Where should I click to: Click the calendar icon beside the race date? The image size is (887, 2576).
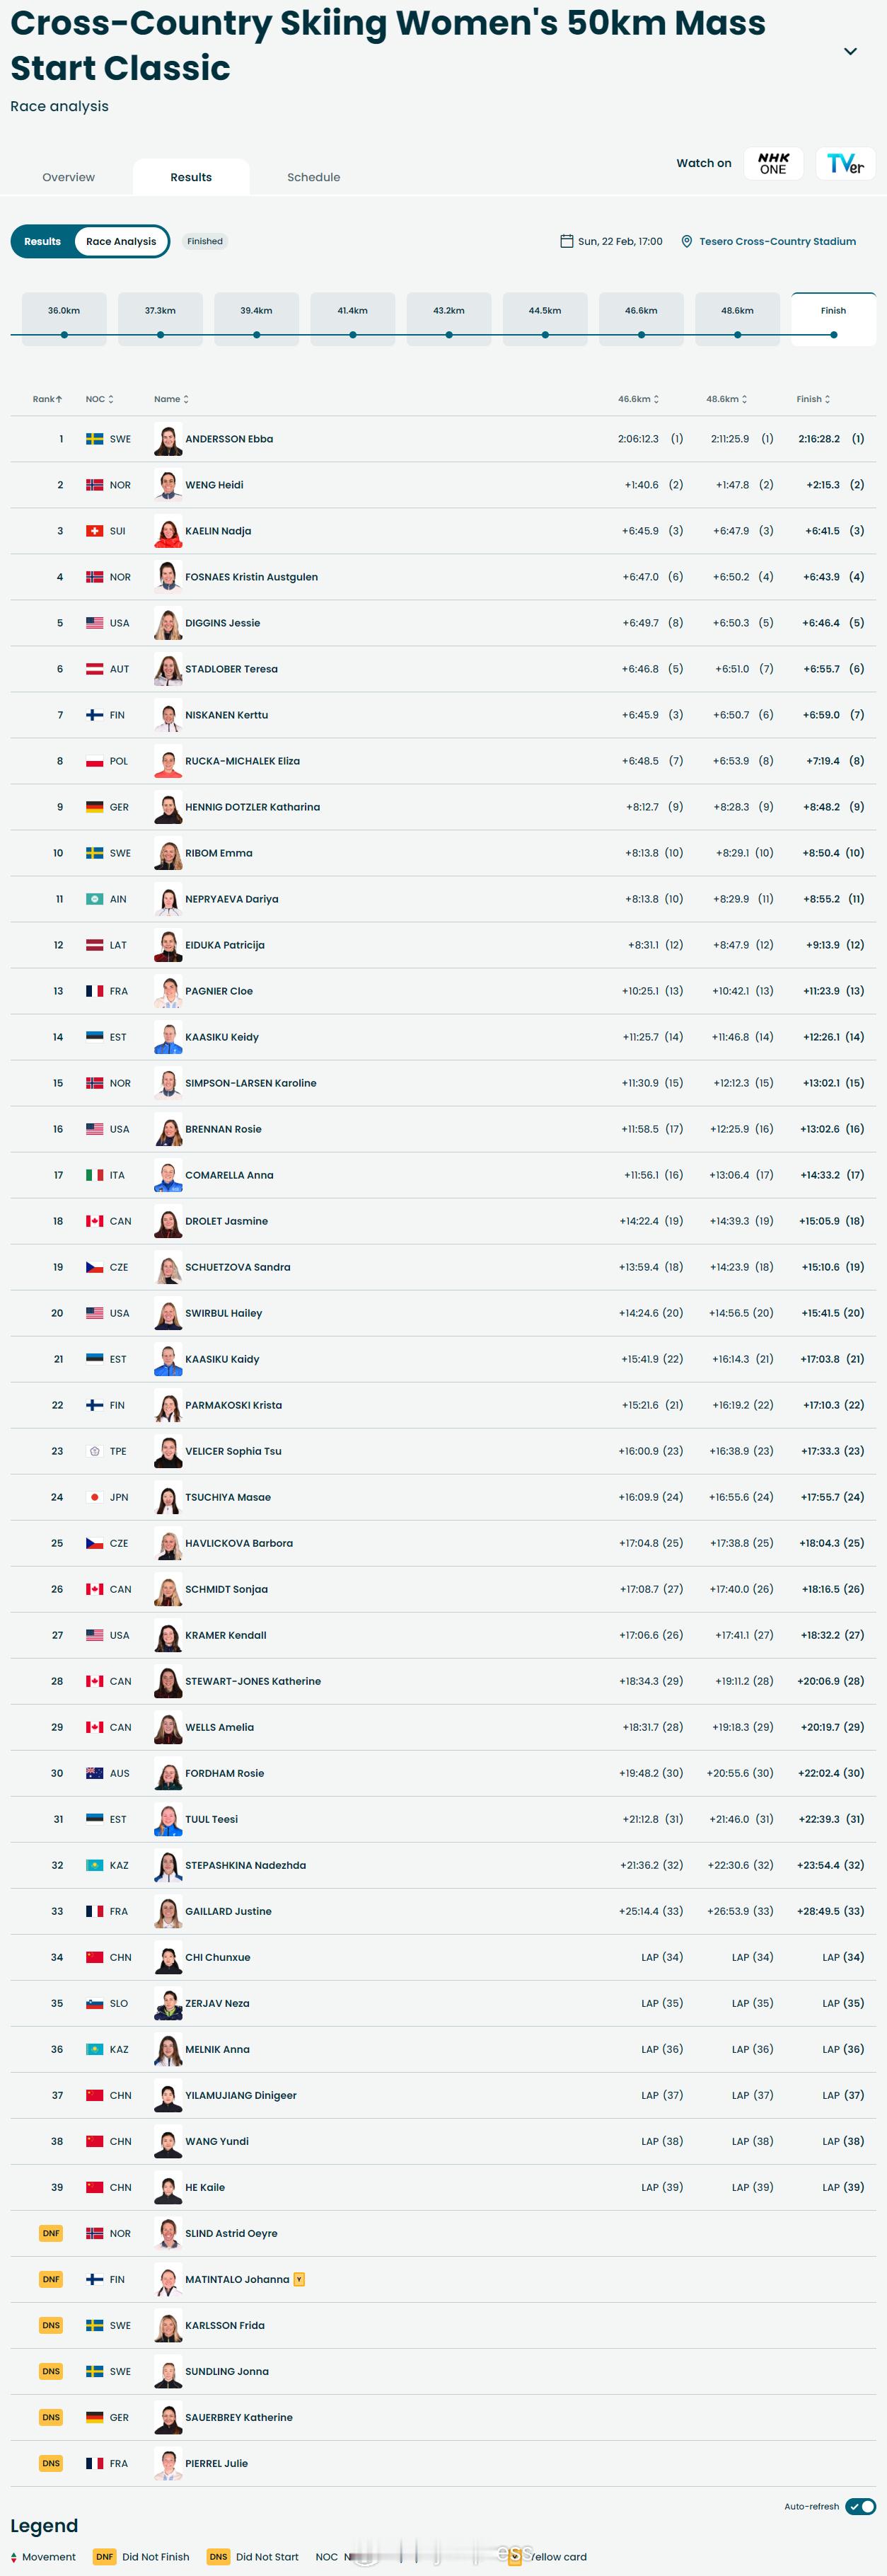click(567, 241)
